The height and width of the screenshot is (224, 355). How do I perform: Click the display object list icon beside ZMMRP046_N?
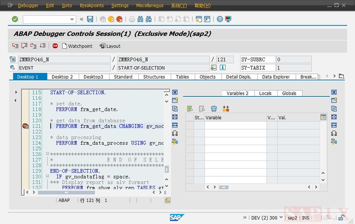(x=12, y=59)
